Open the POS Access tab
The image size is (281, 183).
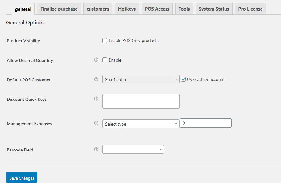click(x=157, y=9)
